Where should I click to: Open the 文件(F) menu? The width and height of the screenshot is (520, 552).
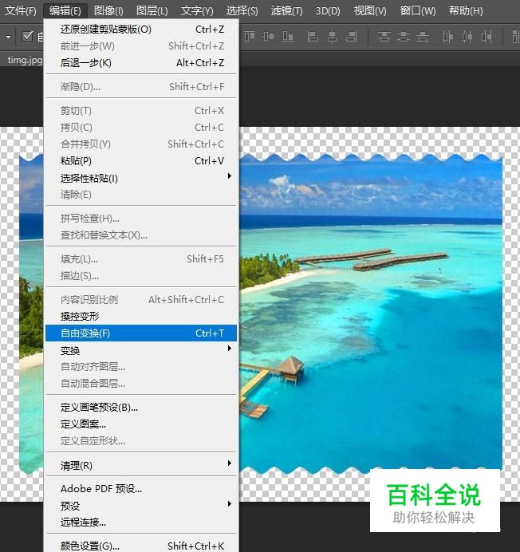pyautogui.click(x=21, y=11)
